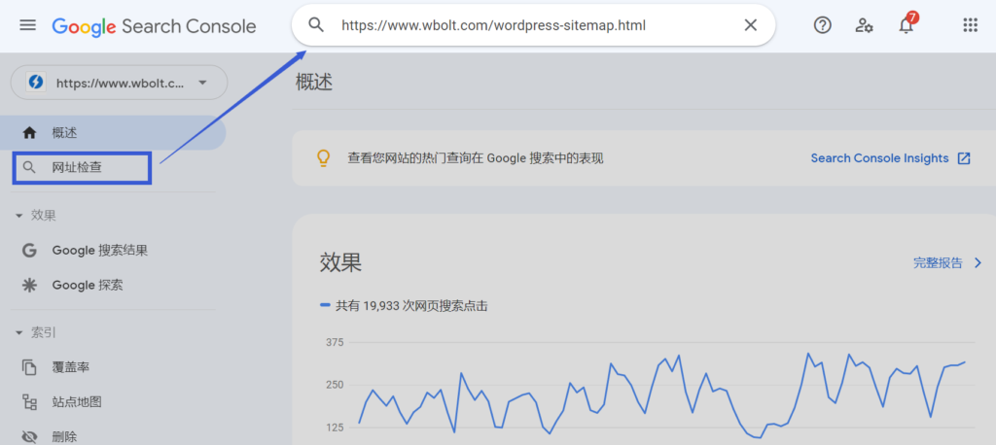Open the Google apps grid

(x=970, y=25)
